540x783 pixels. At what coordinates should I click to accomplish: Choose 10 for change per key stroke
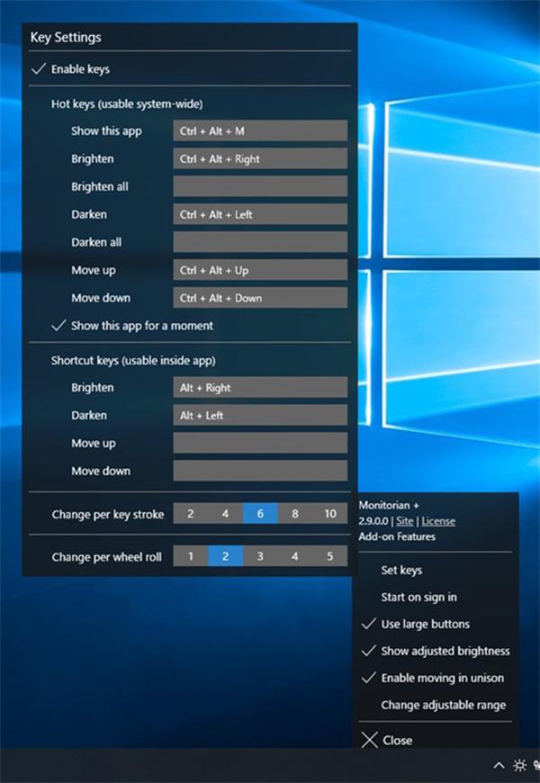(x=329, y=514)
